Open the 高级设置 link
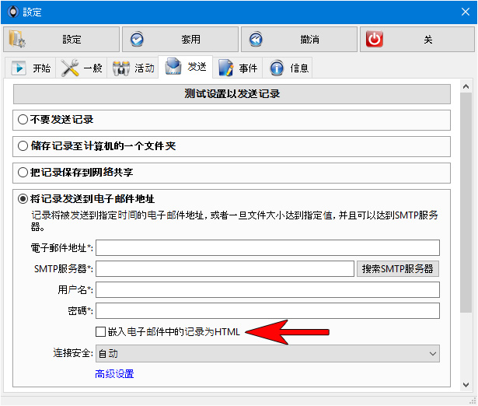The width and height of the screenshot is (478, 406). tap(114, 373)
